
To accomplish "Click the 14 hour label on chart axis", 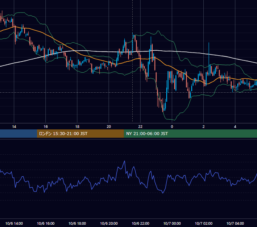I will [x=14, y=127].
